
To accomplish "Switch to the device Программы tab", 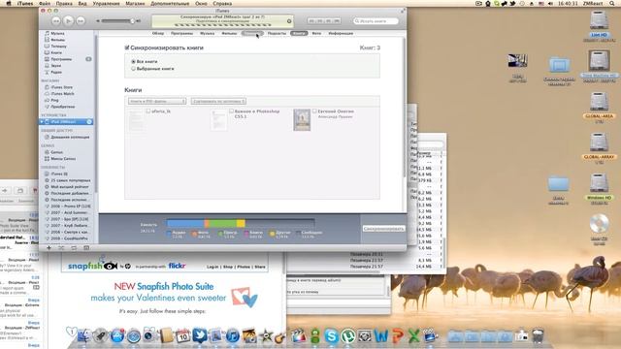I will pos(181,33).
